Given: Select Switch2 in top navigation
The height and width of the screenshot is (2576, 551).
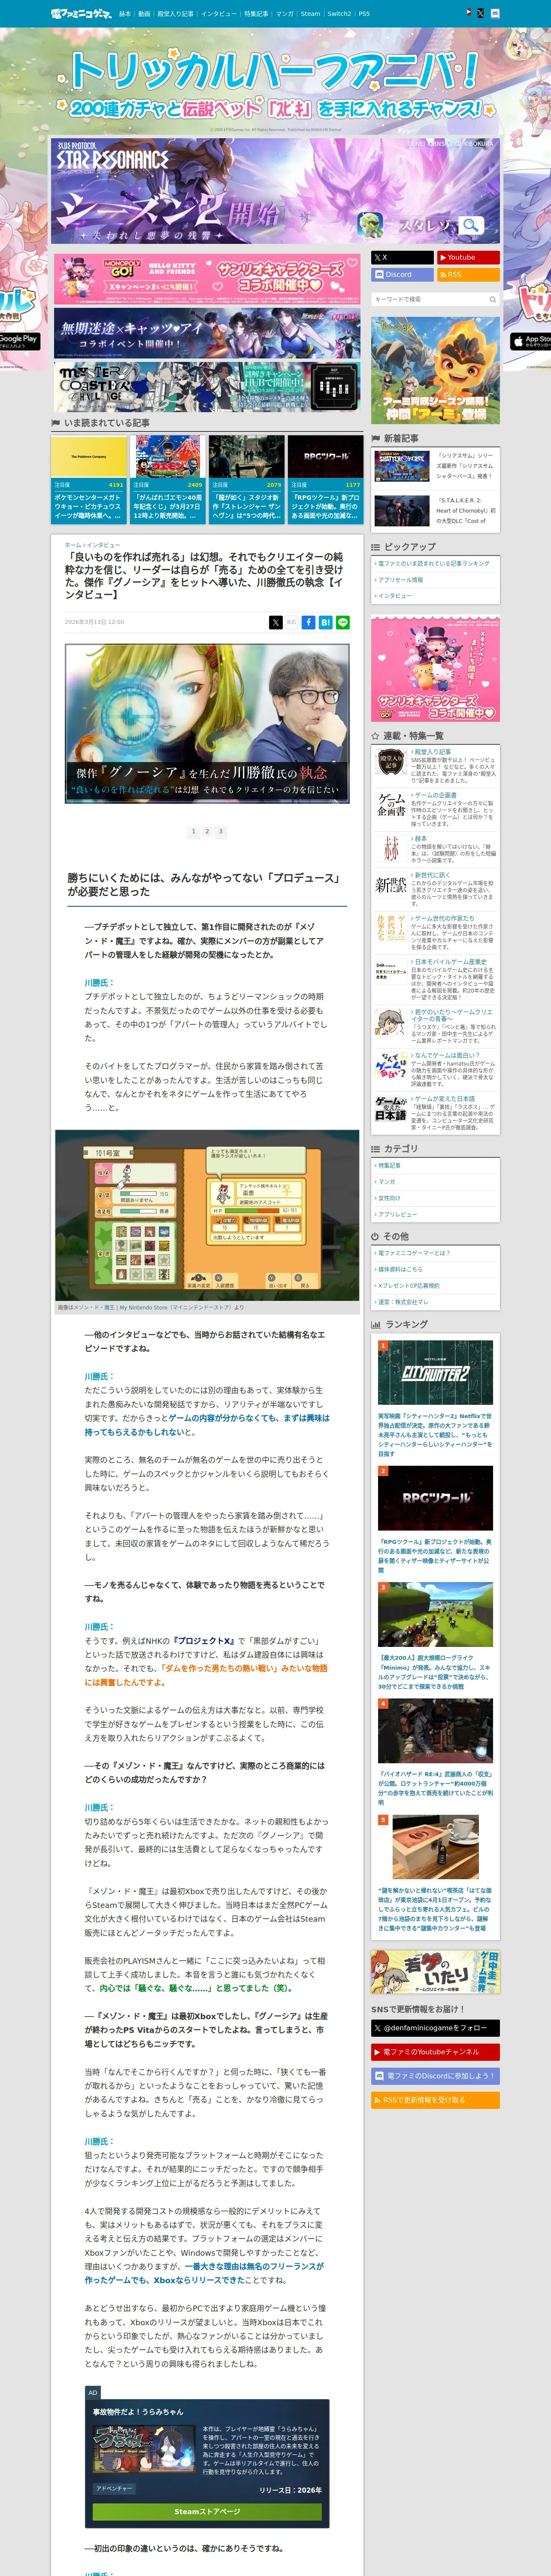Looking at the screenshot, I should (x=339, y=14).
